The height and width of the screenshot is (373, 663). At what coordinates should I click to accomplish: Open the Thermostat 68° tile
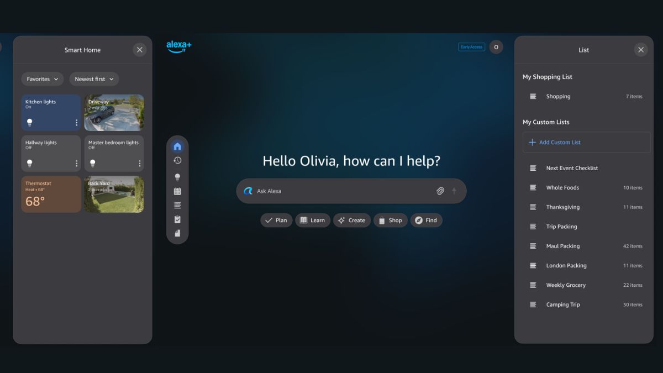(51, 195)
